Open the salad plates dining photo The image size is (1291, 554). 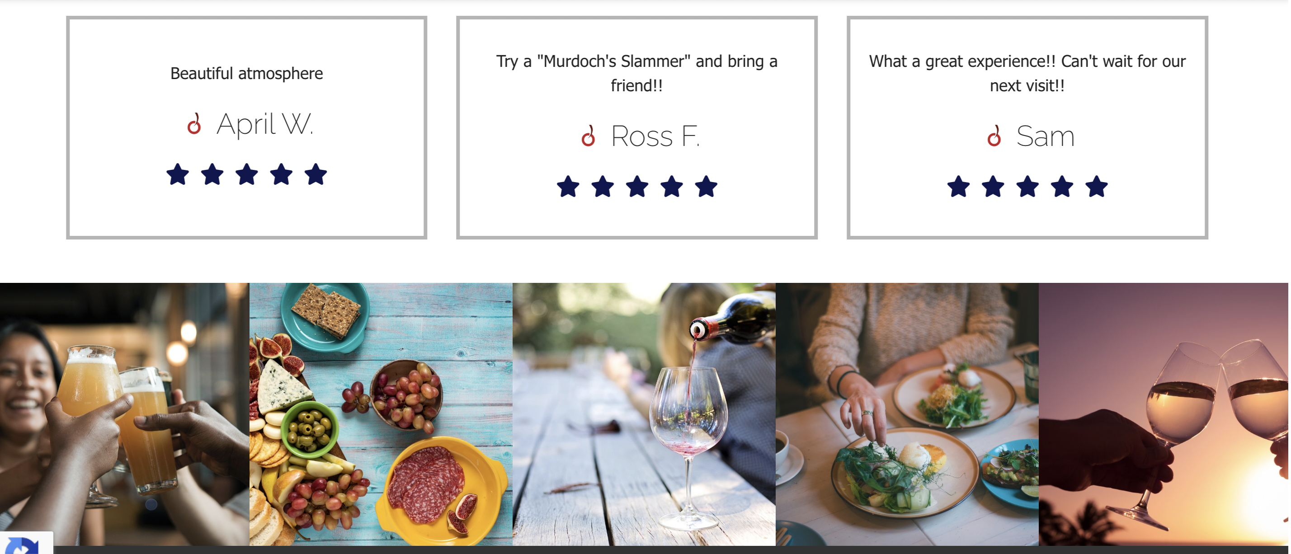point(907,414)
